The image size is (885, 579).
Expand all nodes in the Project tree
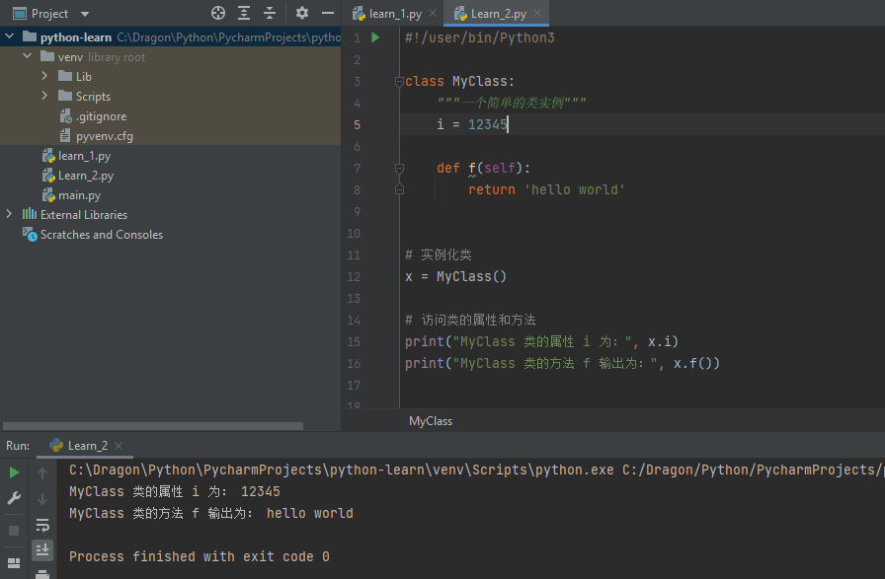pyautogui.click(x=243, y=13)
